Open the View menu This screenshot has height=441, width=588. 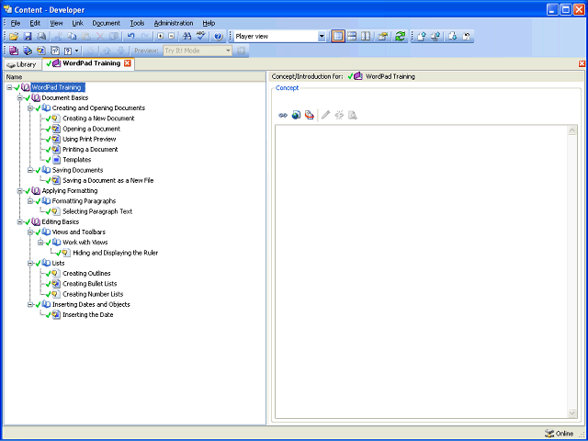56,23
